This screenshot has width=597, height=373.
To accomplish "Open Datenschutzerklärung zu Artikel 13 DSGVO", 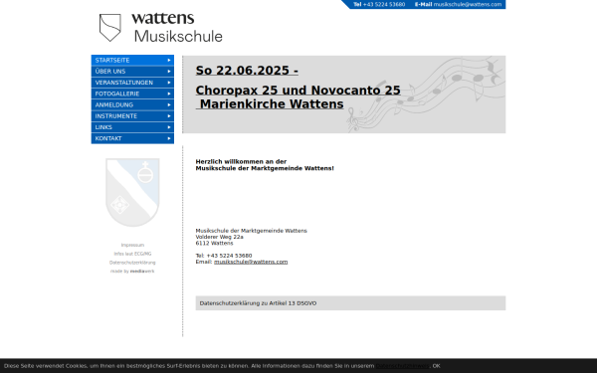I will tap(258, 303).
